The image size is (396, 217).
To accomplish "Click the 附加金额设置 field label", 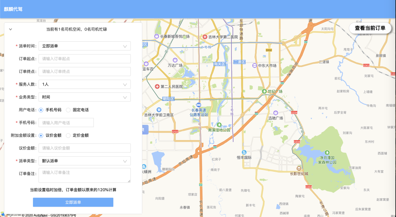I will [24, 135].
